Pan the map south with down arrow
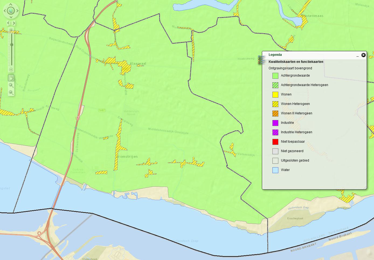Screen dimensions: 374x260 coord(11,17)
